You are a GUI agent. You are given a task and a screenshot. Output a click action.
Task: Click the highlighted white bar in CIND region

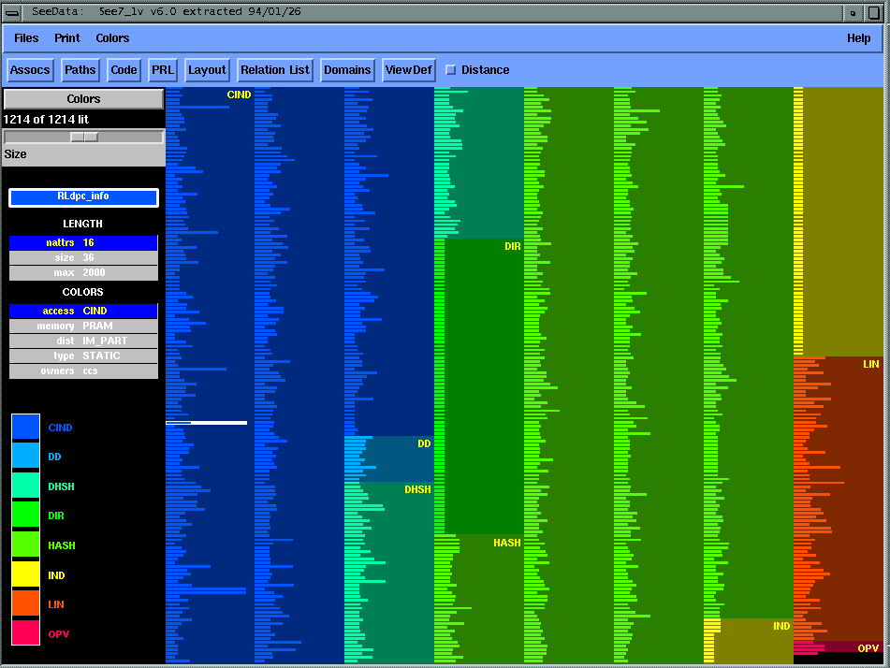pyautogui.click(x=207, y=423)
